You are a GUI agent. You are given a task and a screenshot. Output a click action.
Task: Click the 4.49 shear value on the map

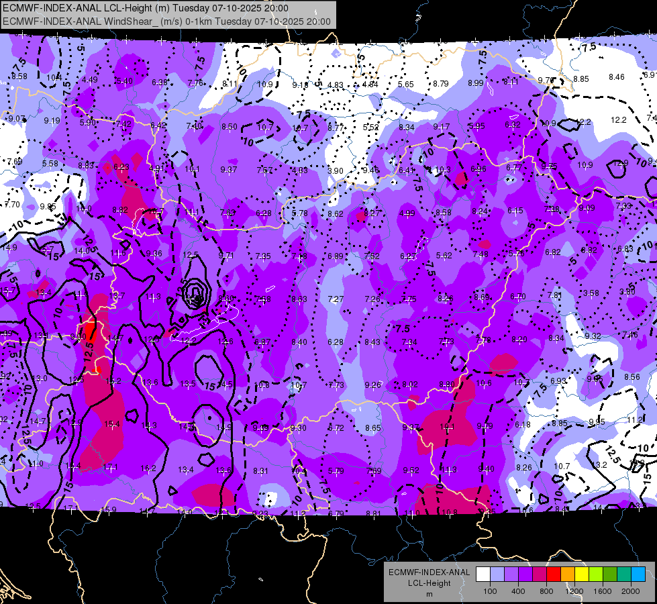click(x=90, y=80)
